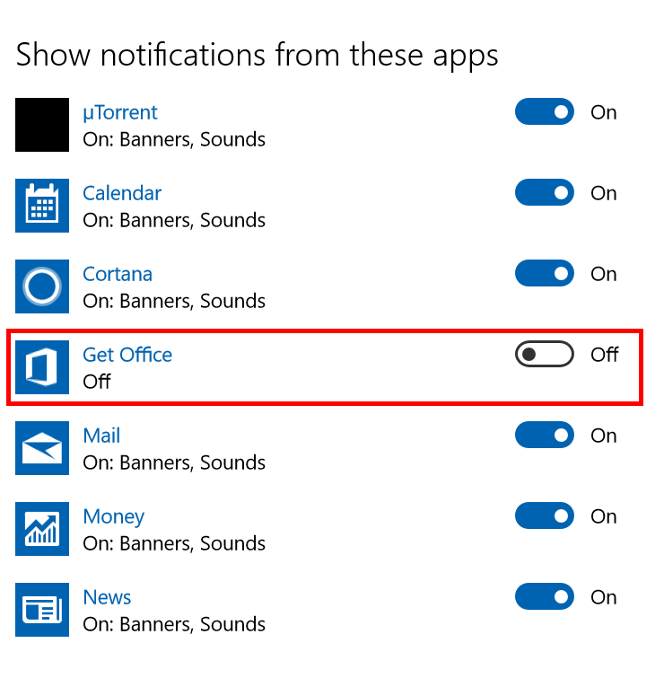Toggle Cortana notifications off
Viewport: 664px width, 687px height.
click(x=544, y=274)
